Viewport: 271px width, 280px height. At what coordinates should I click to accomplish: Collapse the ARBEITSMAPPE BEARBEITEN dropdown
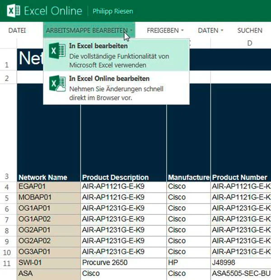tap(89, 30)
